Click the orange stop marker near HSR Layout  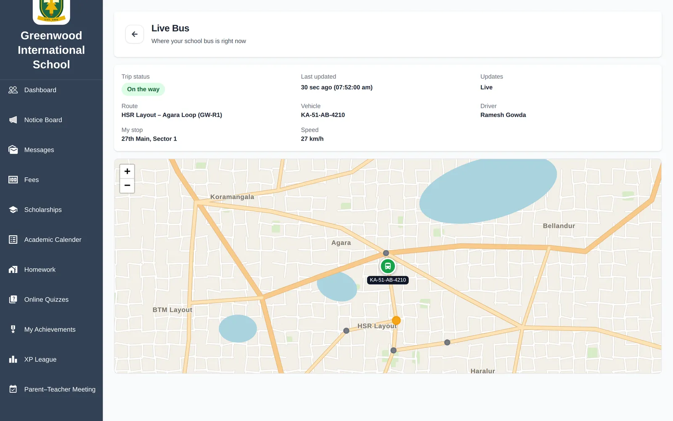coord(396,321)
